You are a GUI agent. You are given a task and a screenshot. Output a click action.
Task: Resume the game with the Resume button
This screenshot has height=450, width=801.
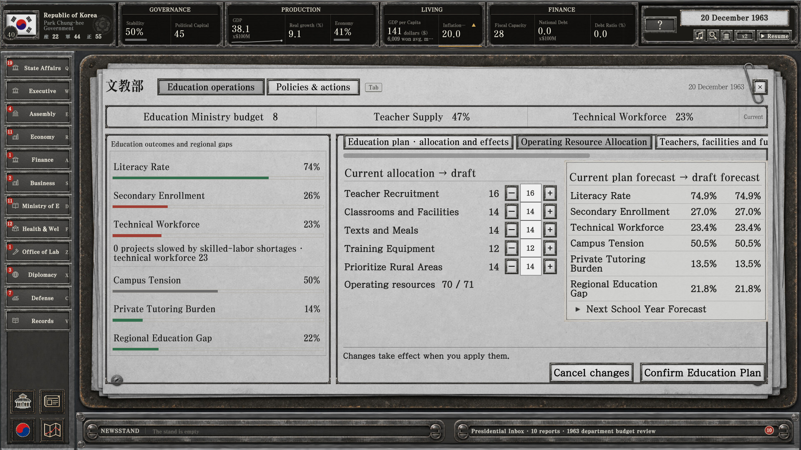click(774, 36)
